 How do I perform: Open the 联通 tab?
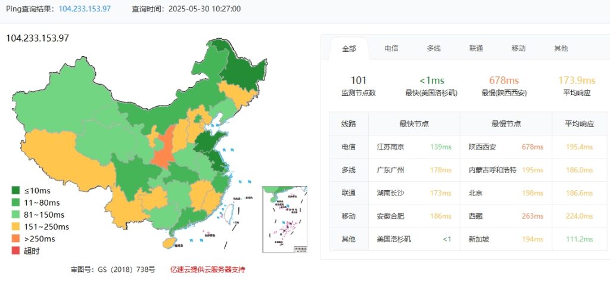pos(475,48)
